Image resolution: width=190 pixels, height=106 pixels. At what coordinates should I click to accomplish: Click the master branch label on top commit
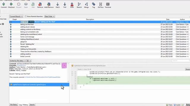coord(24,22)
